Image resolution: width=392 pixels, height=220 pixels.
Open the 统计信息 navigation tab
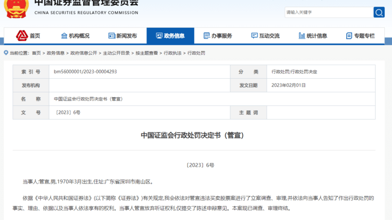[313, 36]
